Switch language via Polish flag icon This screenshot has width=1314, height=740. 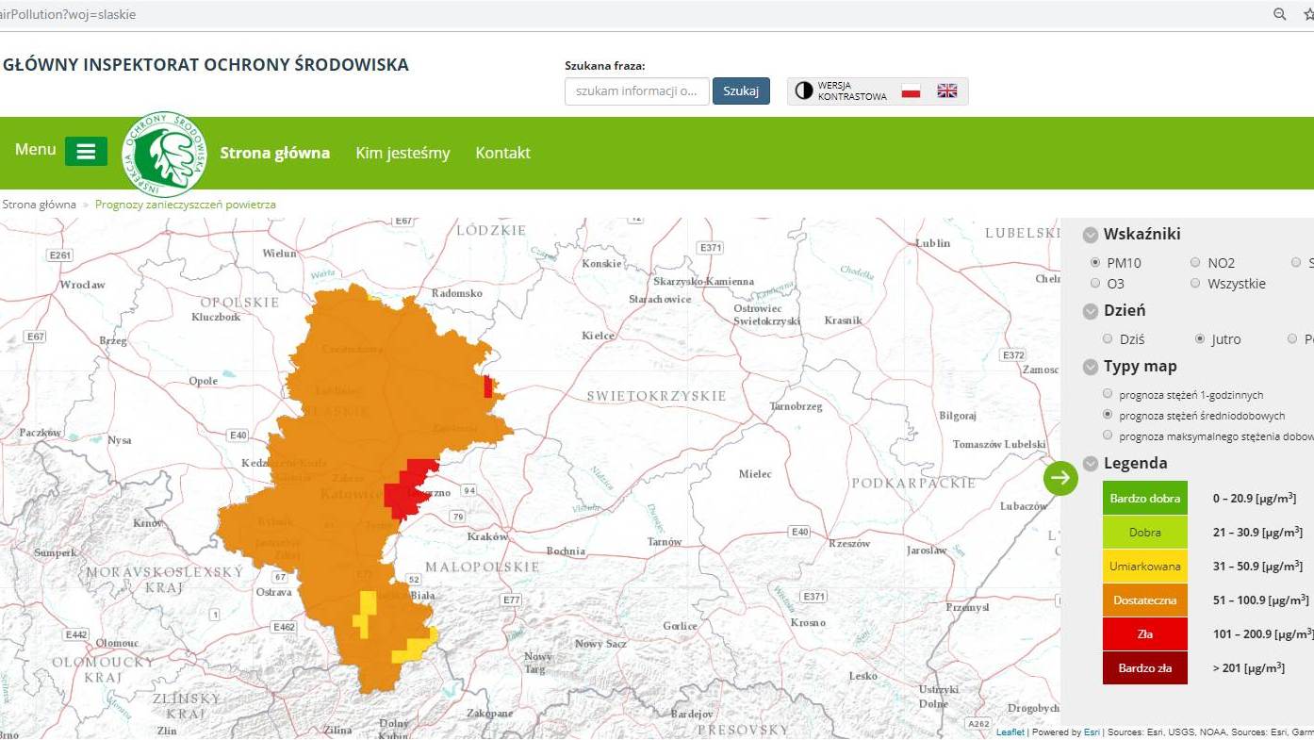[x=911, y=90]
